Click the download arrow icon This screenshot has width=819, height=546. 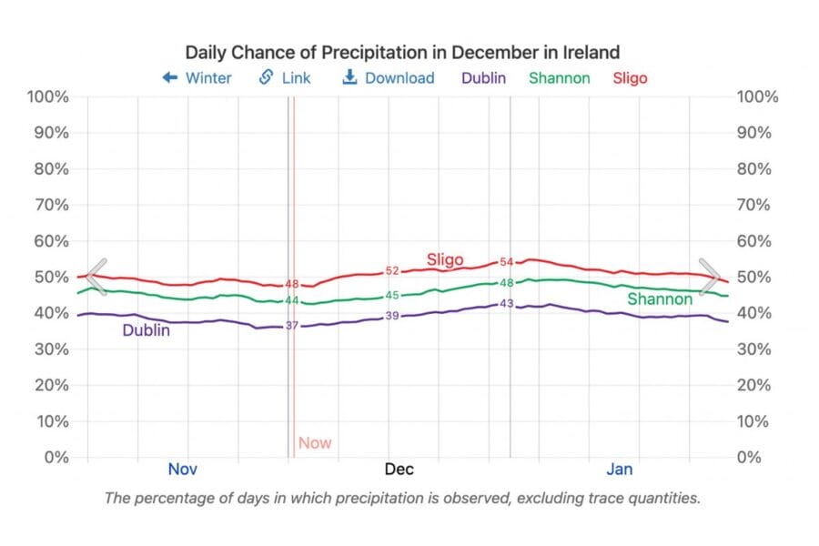[x=348, y=78]
